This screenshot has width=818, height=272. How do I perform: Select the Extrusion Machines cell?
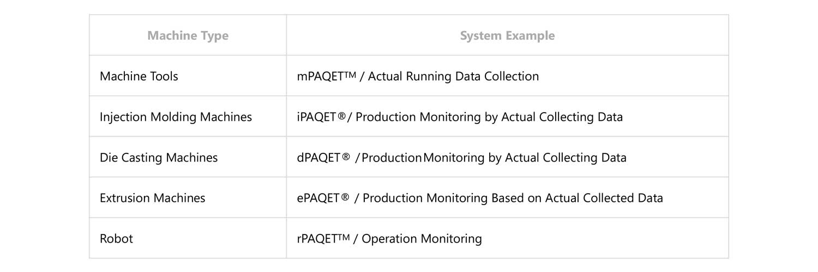tap(152, 198)
